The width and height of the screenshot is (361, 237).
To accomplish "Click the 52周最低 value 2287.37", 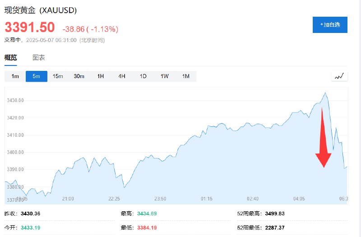I will point(275,228).
